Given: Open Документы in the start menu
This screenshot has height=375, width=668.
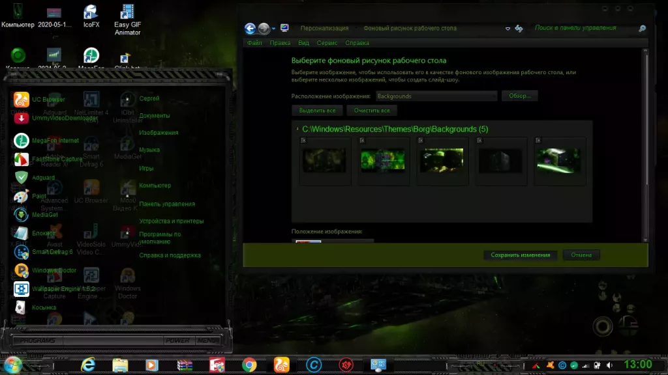Looking at the screenshot, I should [154, 116].
